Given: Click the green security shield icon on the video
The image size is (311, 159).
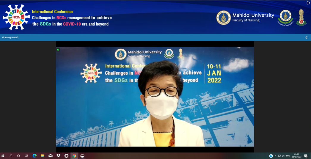Looking at the screenshot, I should [58, 50].
